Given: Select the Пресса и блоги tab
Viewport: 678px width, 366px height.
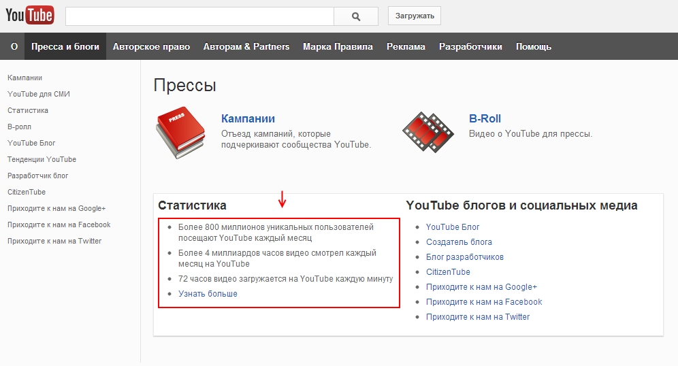Looking at the screenshot, I should pos(65,46).
